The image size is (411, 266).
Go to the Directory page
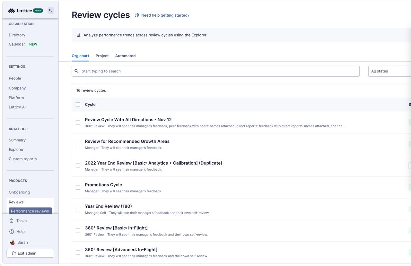[x=17, y=35]
